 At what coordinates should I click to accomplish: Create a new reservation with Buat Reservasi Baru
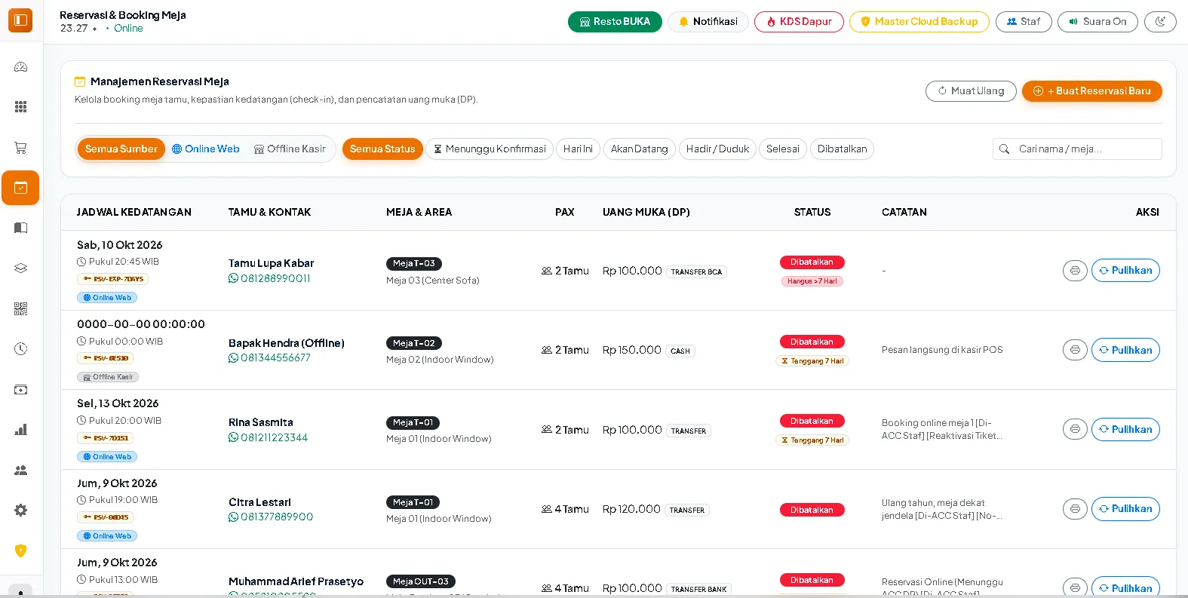point(1092,91)
